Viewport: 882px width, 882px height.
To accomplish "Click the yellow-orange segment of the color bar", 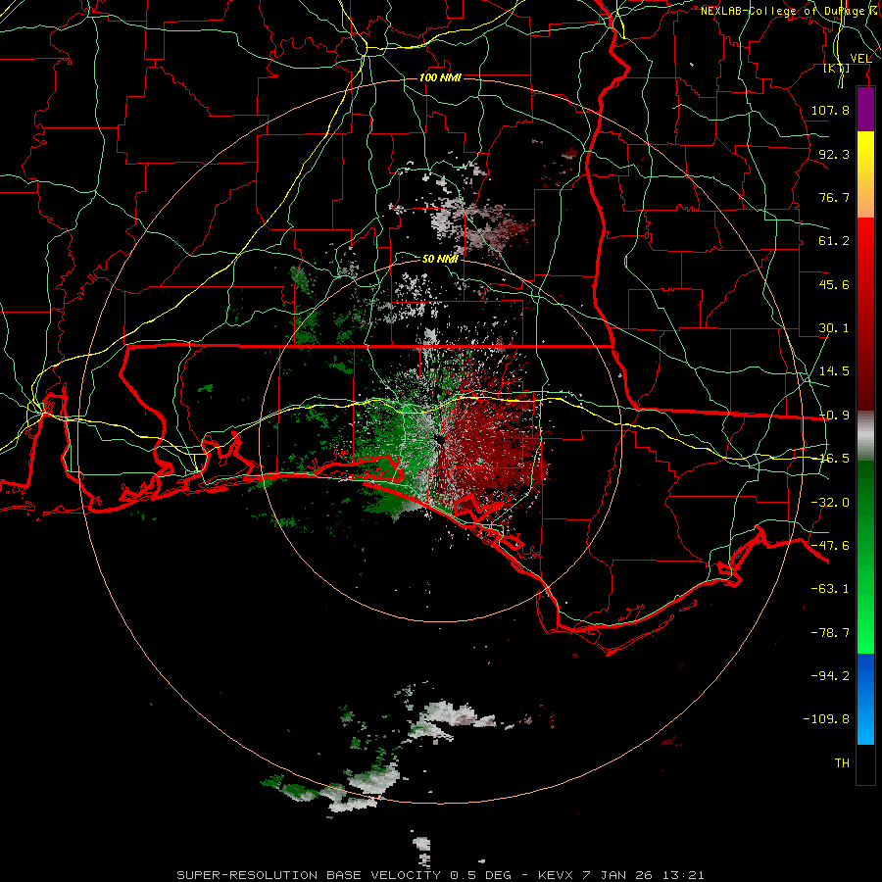I will (865, 174).
